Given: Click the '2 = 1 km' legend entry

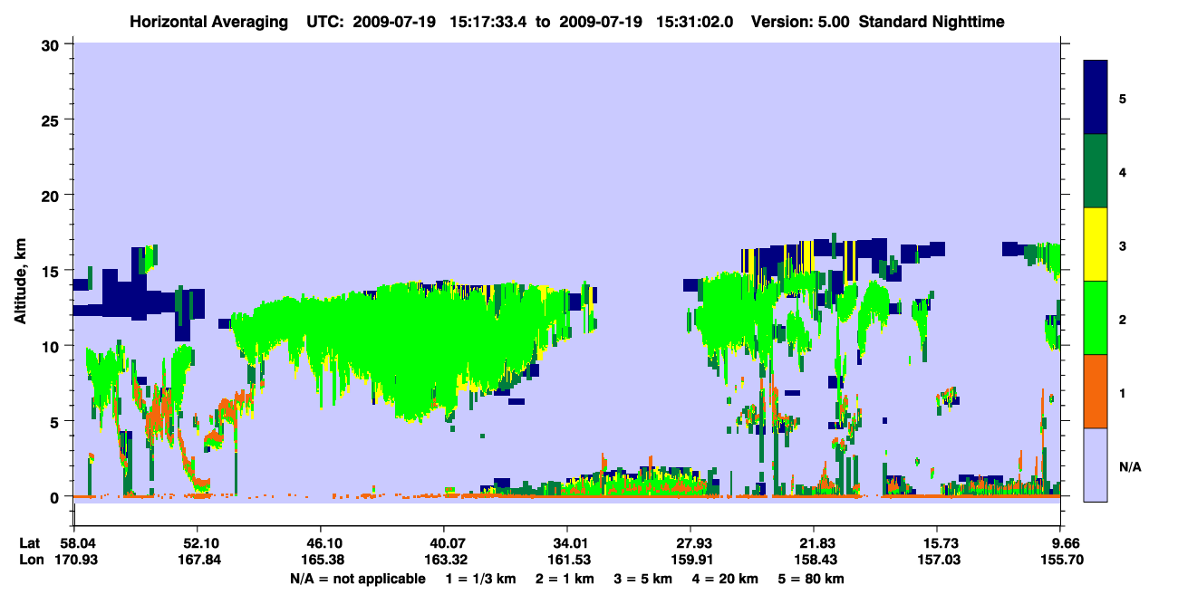Looking at the screenshot, I should [565, 578].
